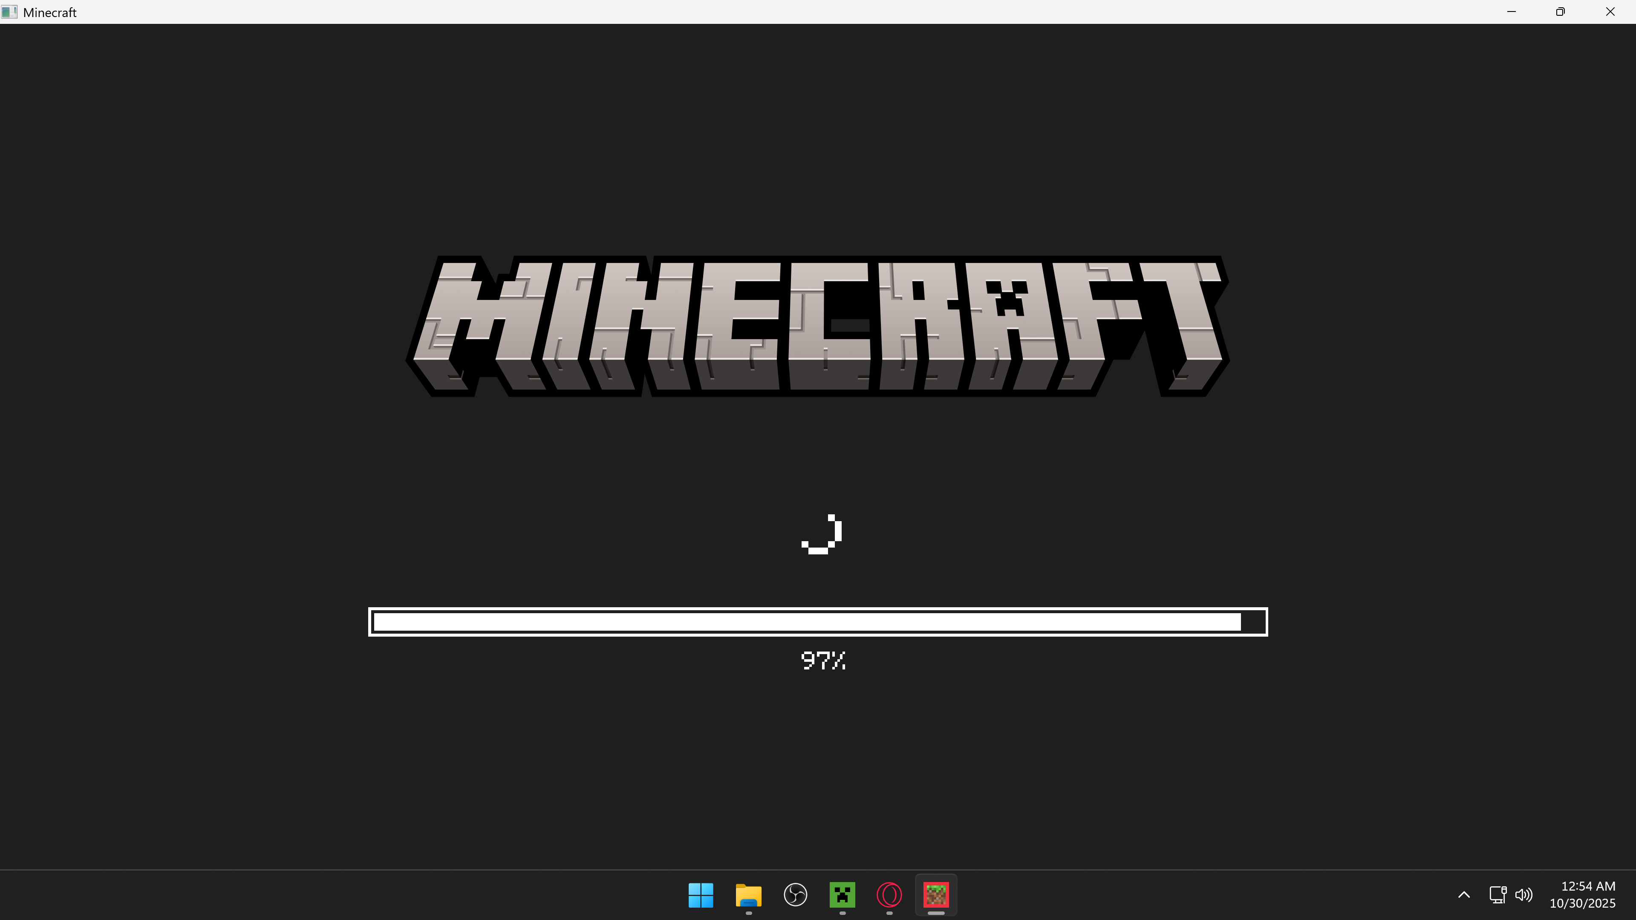The height and width of the screenshot is (920, 1636).
Task: Click the Minecraft window icon in title bar
Action: pos(9,12)
